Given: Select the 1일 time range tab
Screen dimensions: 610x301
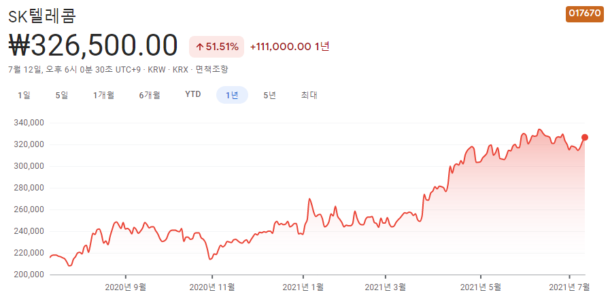Looking at the screenshot, I should click(x=24, y=95).
